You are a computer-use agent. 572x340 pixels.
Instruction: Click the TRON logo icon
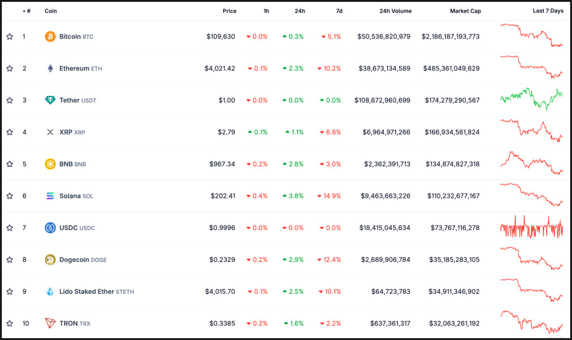(50, 323)
